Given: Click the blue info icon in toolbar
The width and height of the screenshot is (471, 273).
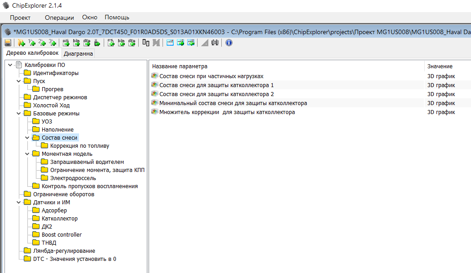Looking at the screenshot, I should click(229, 43).
